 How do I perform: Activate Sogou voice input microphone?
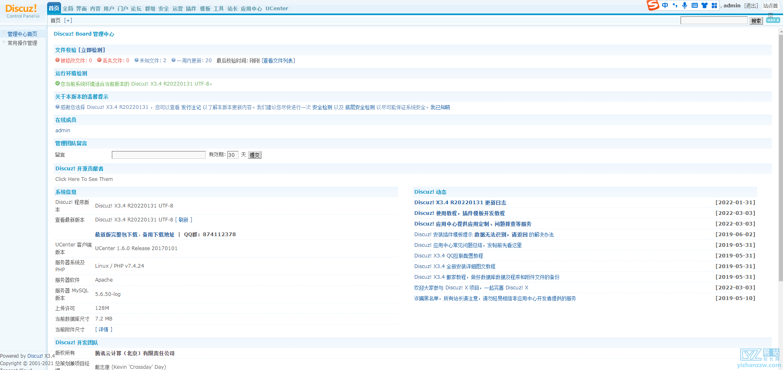point(685,5)
